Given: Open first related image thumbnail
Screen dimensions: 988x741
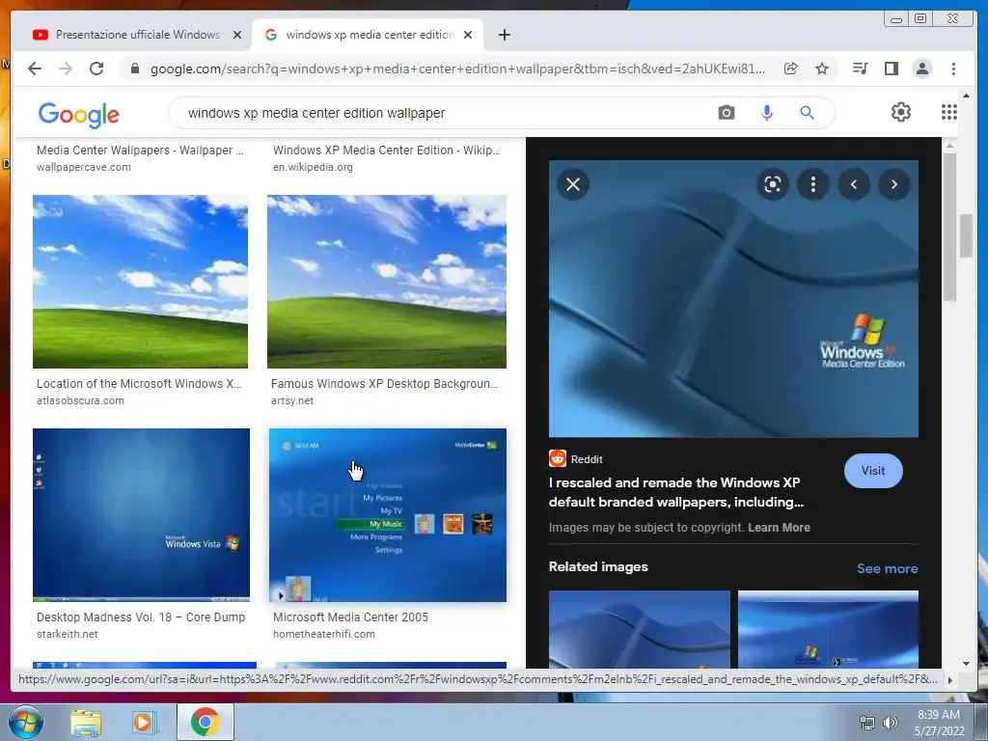Looking at the screenshot, I should 640,629.
